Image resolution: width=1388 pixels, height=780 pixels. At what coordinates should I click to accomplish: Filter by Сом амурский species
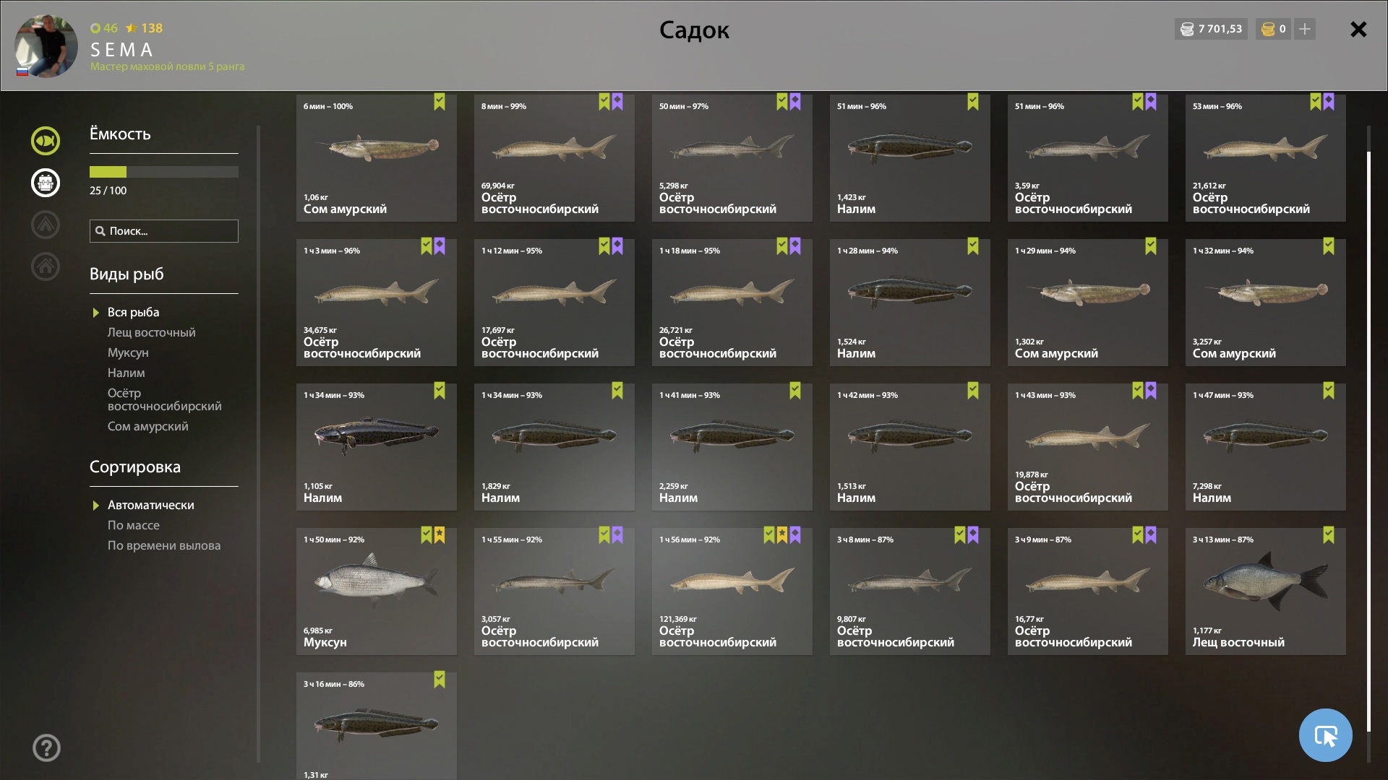click(x=148, y=426)
